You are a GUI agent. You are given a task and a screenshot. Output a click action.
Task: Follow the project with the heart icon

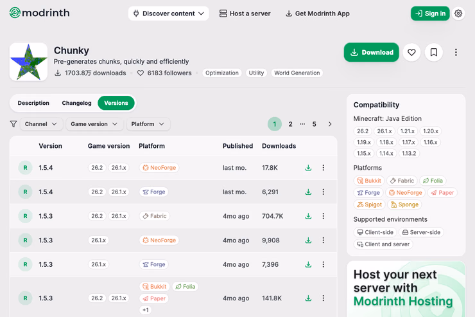tap(411, 53)
